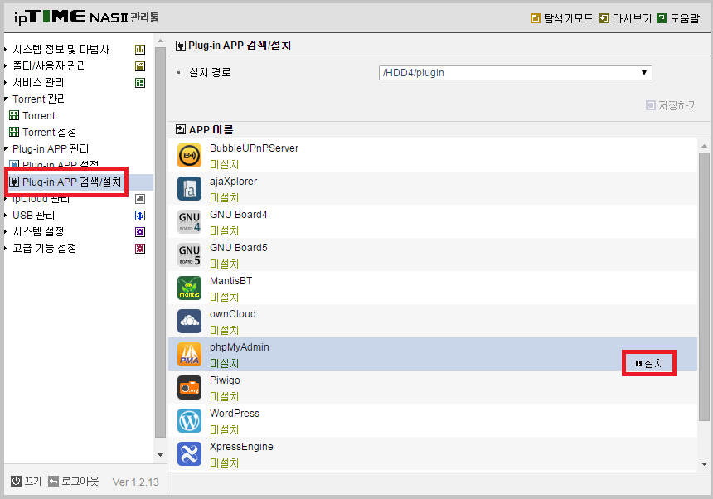Click icon beside 시스템 정보 및 마법사
The width and height of the screenshot is (713, 499).
(140, 50)
